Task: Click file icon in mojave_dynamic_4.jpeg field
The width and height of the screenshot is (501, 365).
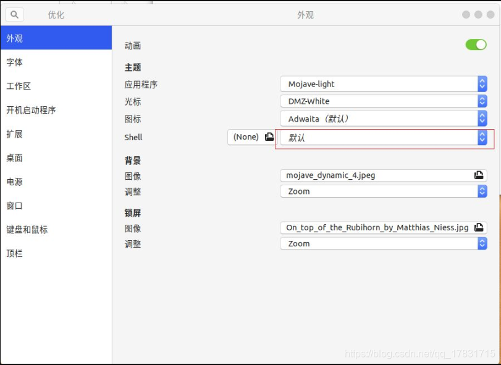Action: (x=479, y=175)
